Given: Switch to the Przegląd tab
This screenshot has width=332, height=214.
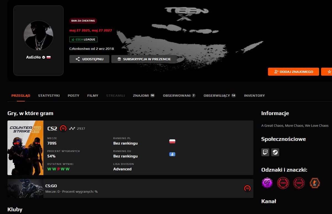Looking at the screenshot, I should [x=21, y=96].
